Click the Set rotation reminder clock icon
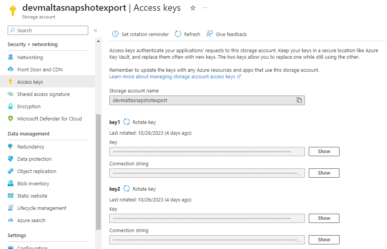Viewport: 387px width, 249px height. [115, 34]
